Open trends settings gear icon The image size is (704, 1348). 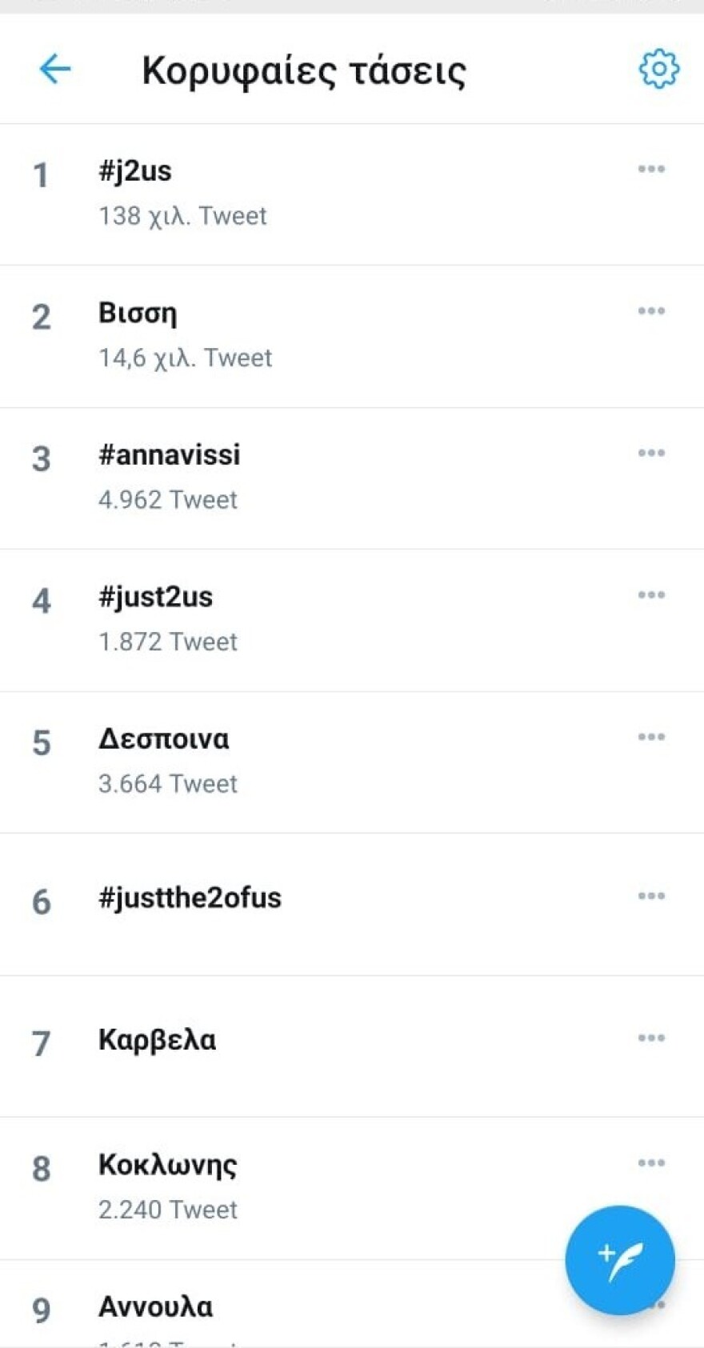pos(658,69)
